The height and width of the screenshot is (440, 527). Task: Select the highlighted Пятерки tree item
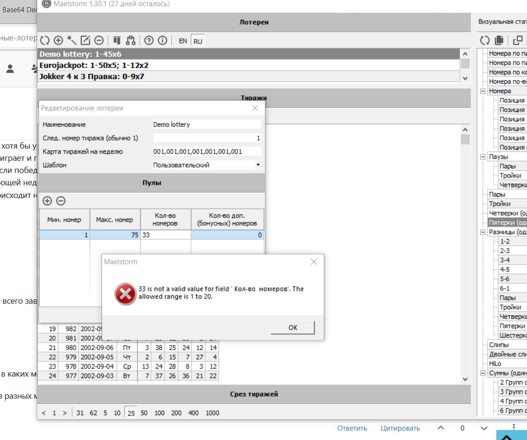[508, 223]
